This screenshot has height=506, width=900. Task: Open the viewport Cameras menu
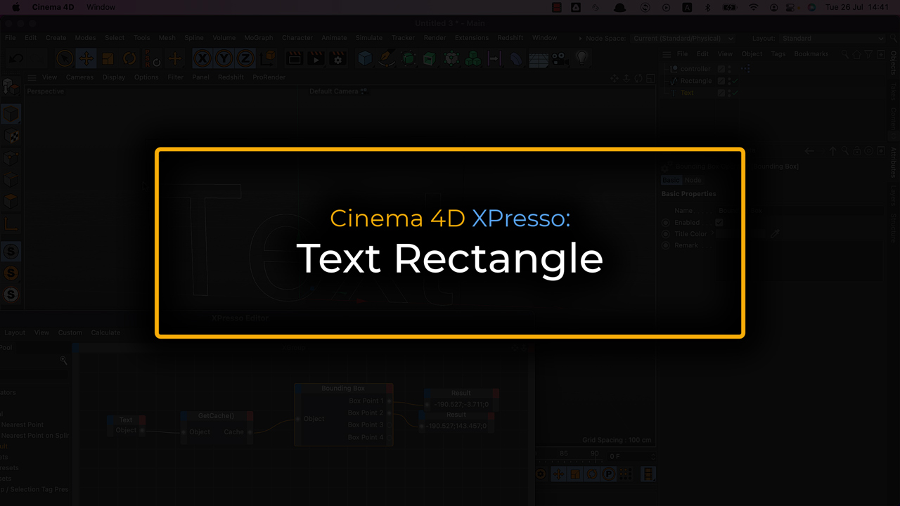(x=79, y=77)
